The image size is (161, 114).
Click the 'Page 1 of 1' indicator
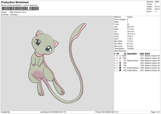(x=155, y=112)
